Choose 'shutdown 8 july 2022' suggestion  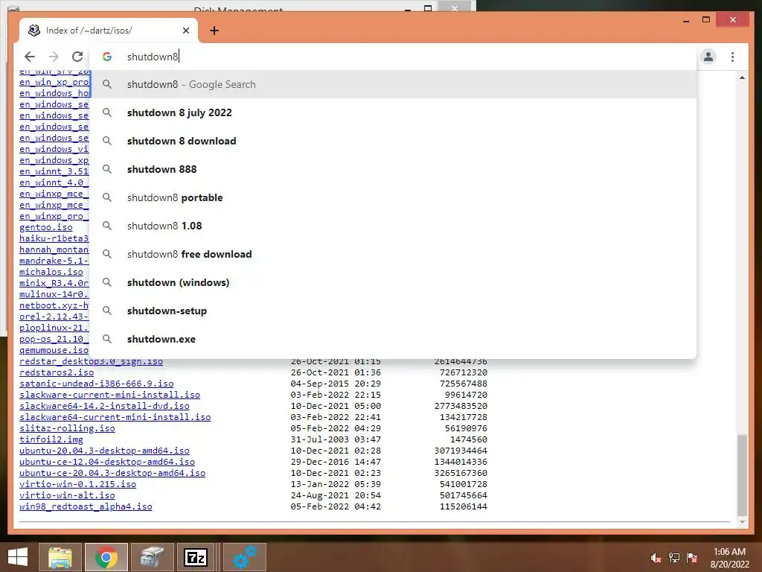tap(393, 112)
